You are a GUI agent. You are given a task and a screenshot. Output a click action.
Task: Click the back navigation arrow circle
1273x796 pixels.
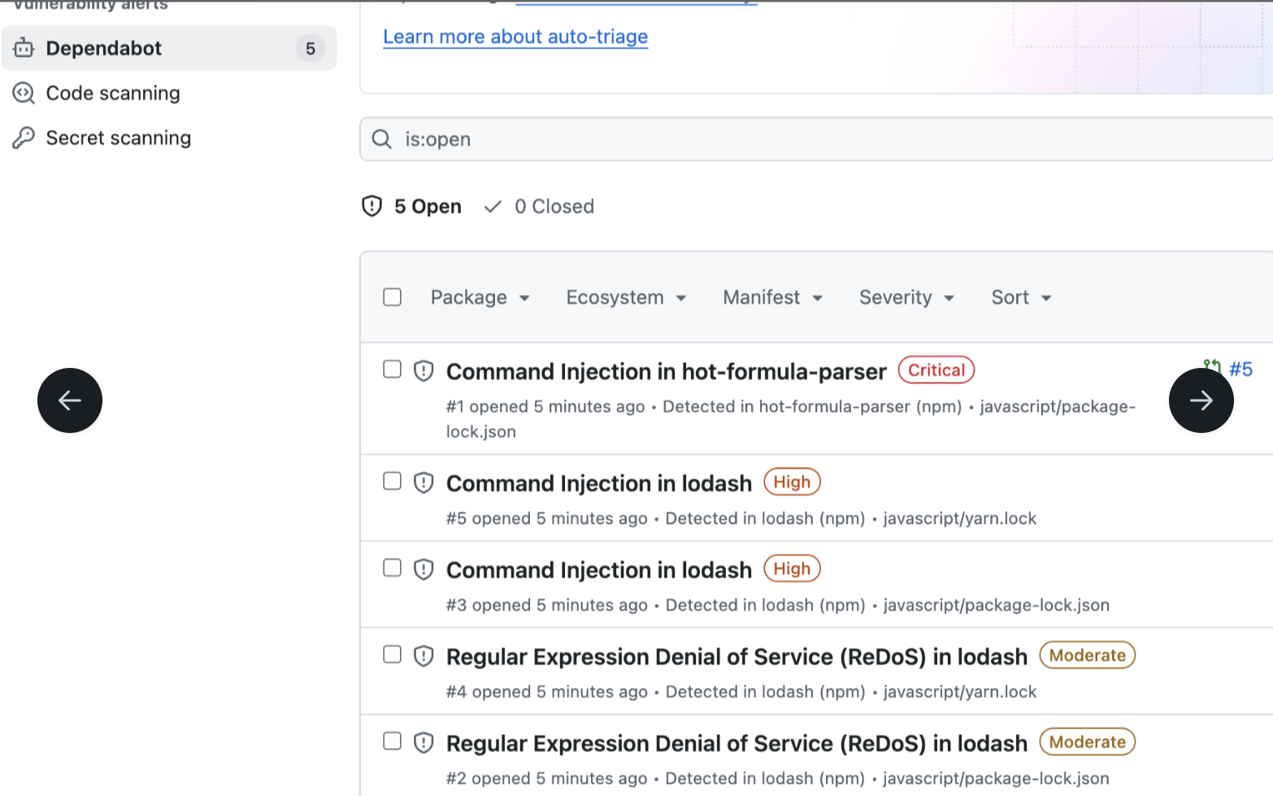pyautogui.click(x=69, y=400)
